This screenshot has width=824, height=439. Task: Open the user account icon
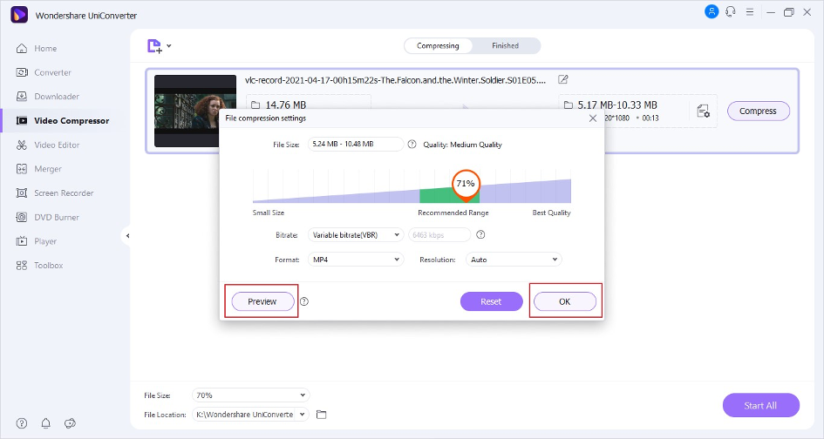712,11
